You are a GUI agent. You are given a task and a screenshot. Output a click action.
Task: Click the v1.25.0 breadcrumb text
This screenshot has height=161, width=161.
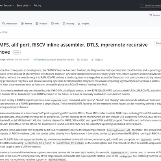click(4, 33)
